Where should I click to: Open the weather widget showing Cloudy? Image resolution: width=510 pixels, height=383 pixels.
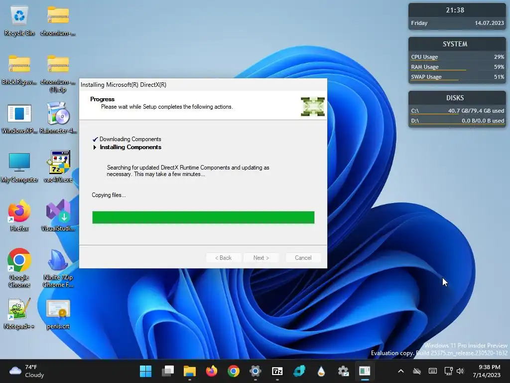point(27,371)
